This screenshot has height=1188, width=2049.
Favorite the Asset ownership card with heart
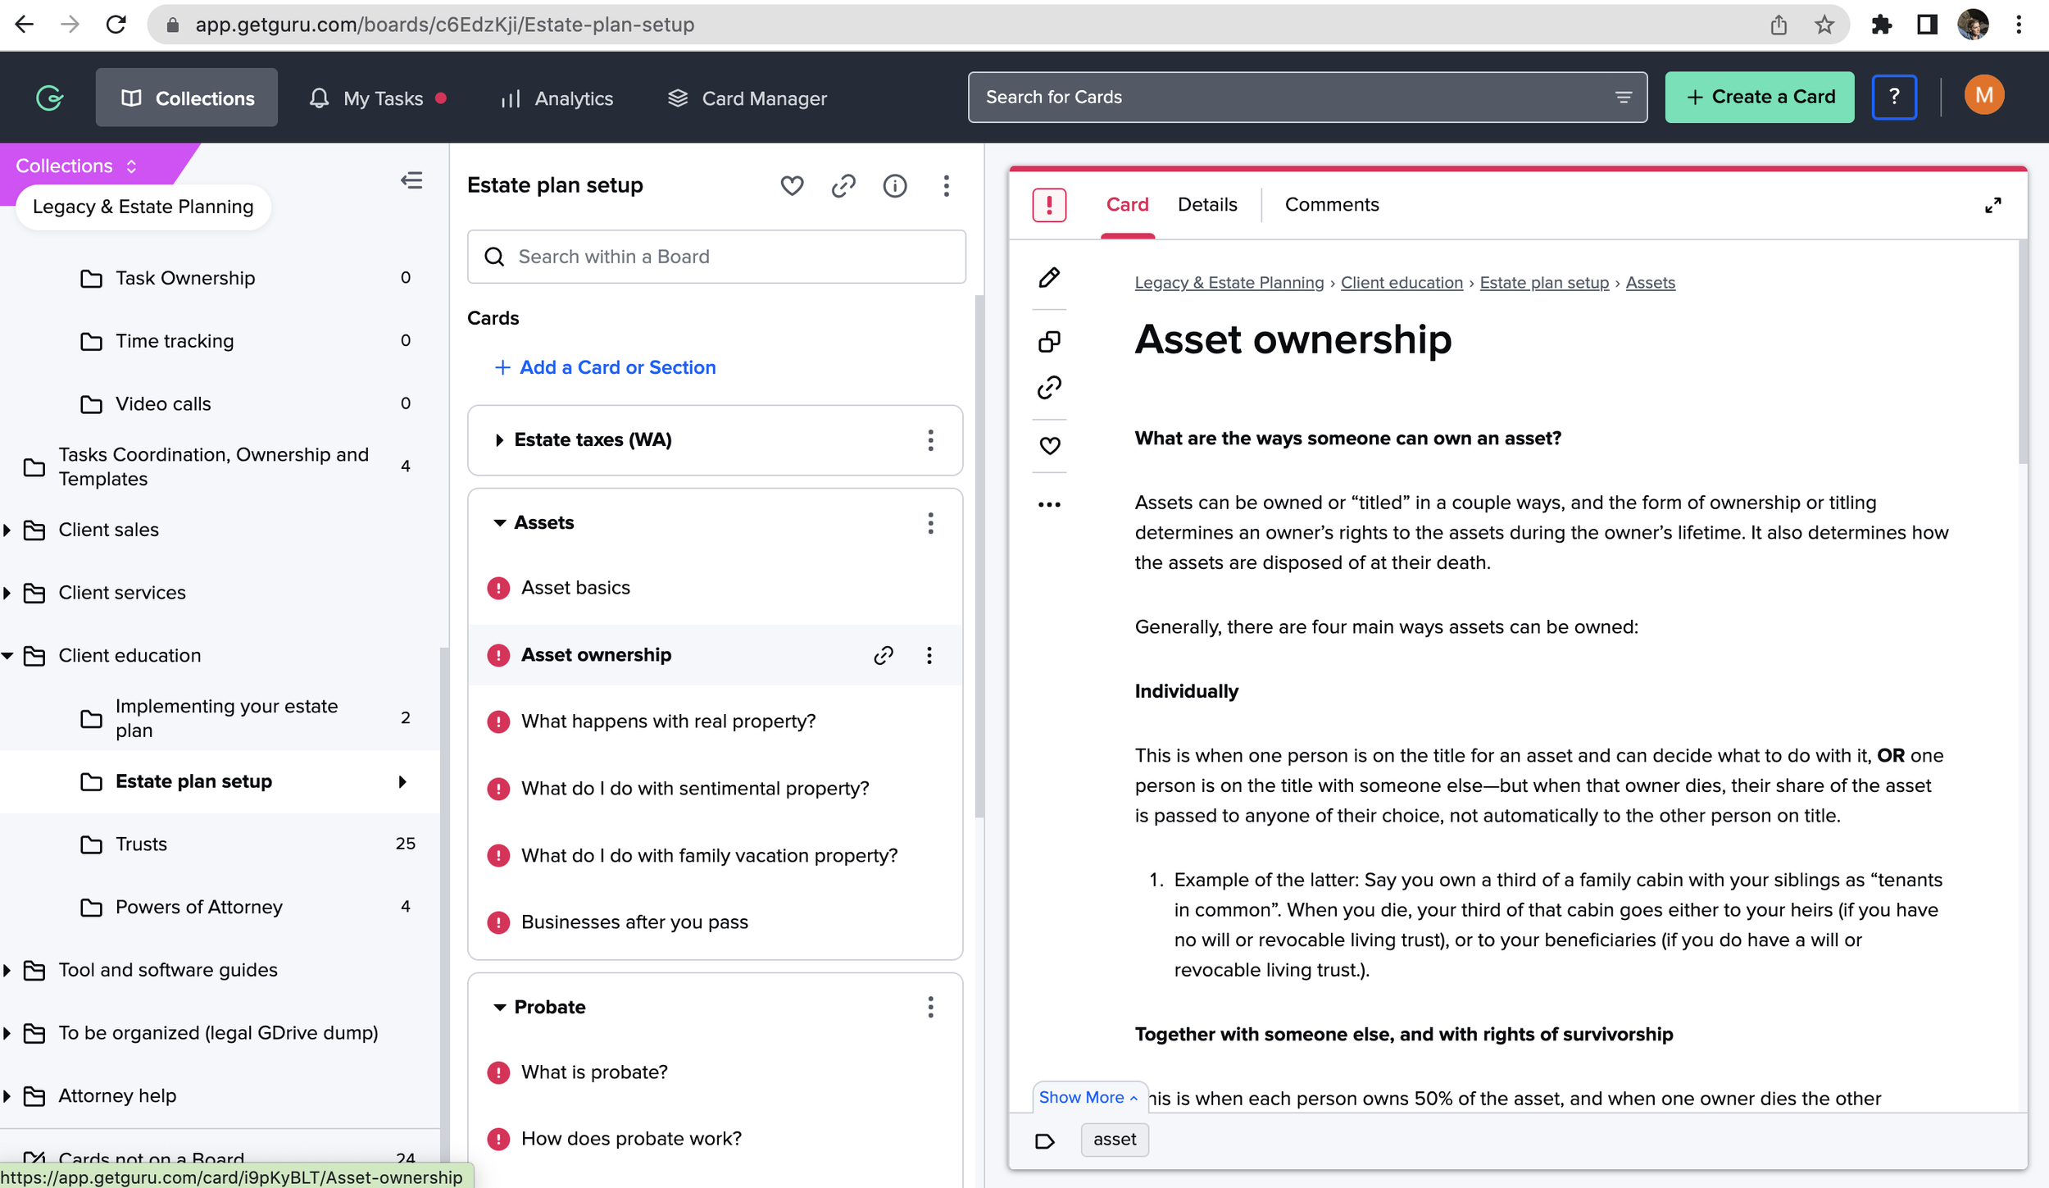(1049, 445)
